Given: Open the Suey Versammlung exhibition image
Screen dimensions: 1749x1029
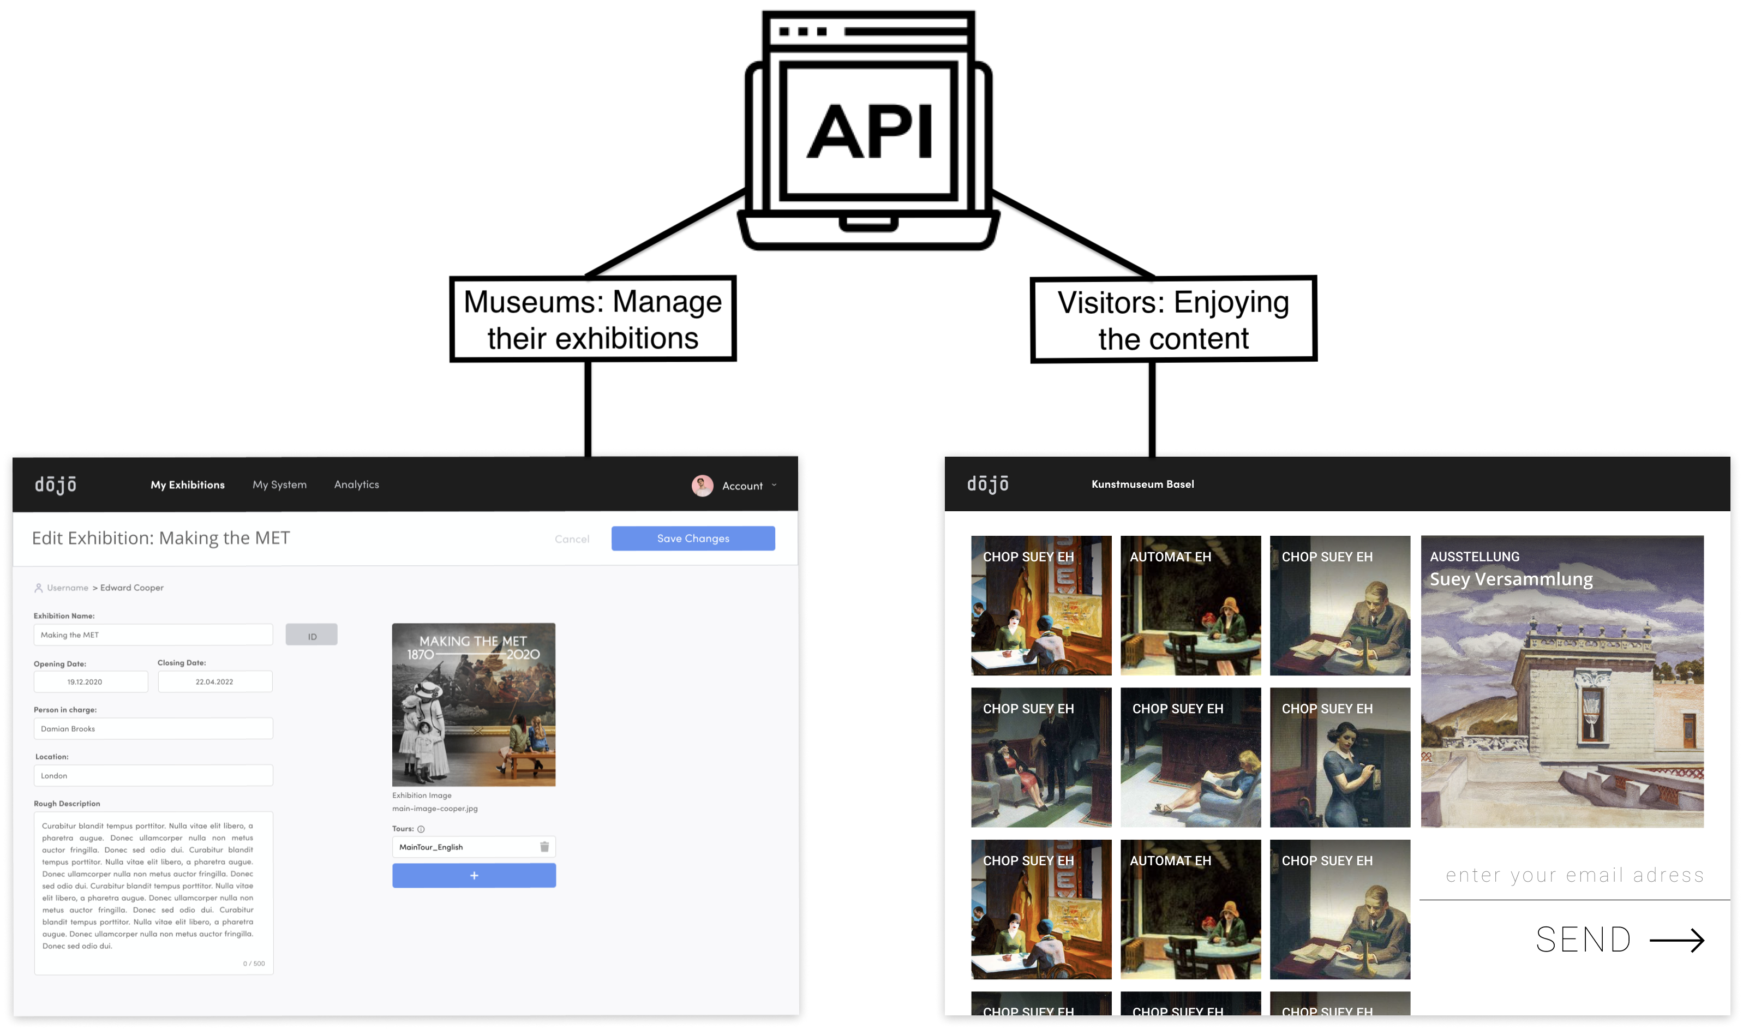Looking at the screenshot, I should point(1561,681).
